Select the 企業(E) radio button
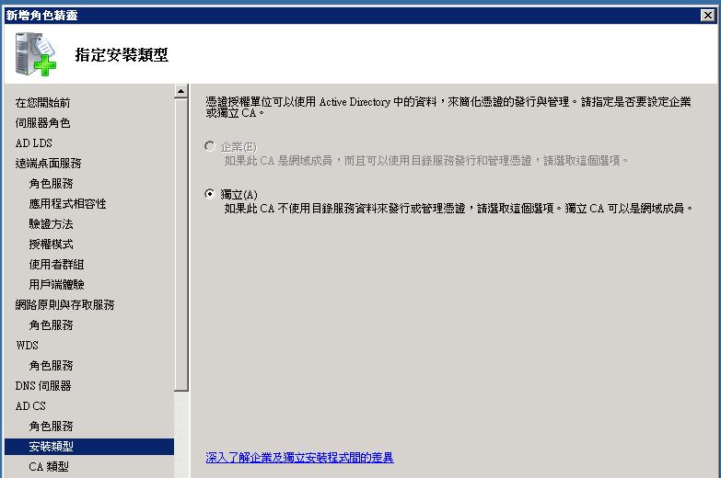This screenshot has width=721, height=478. (211, 146)
